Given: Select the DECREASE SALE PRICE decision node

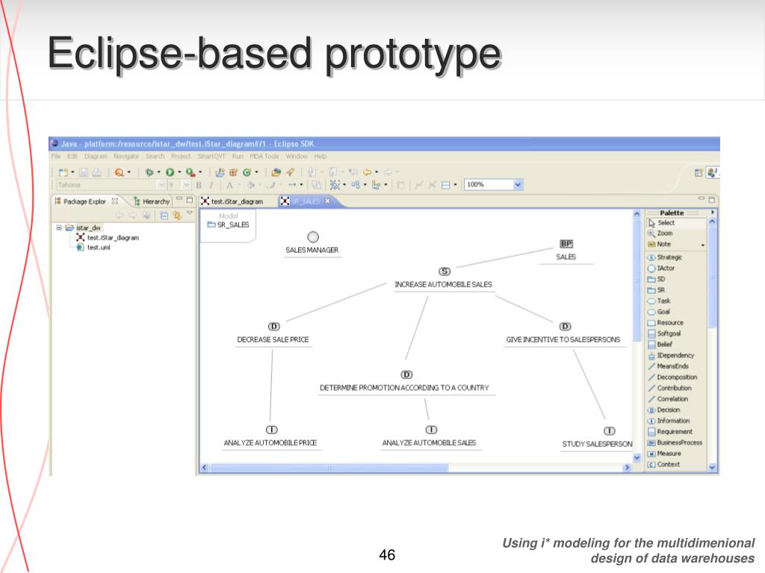Looking at the screenshot, I should 273,334.
